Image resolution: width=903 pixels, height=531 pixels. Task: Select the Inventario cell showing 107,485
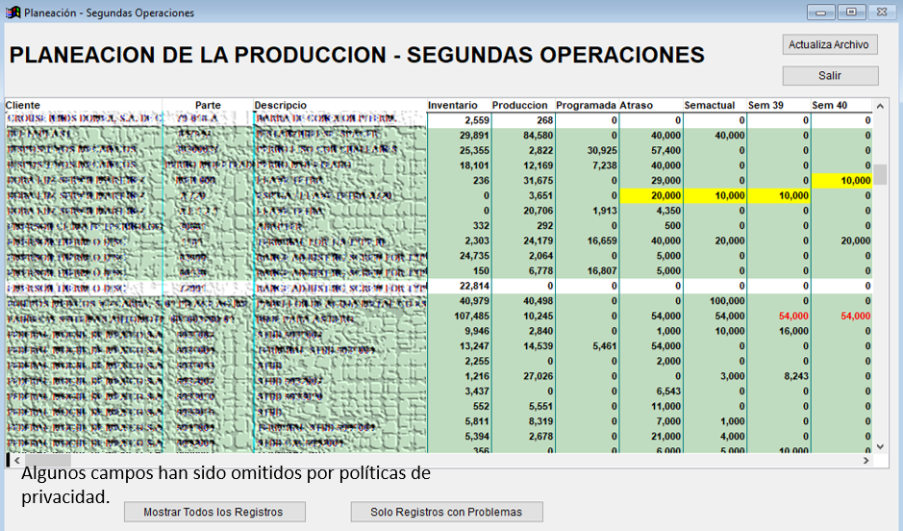click(458, 316)
